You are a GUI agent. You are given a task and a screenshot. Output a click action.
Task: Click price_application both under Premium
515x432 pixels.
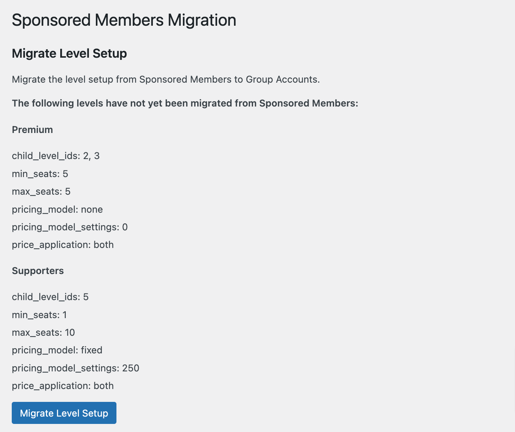click(x=62, y=245)
